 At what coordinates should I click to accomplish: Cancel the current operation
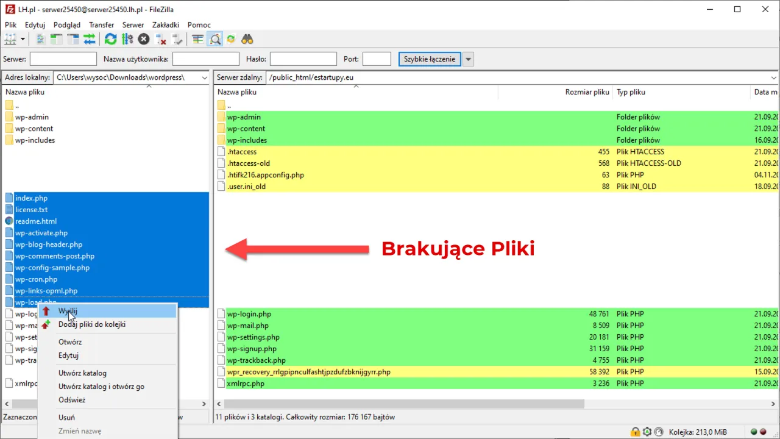pyautogui.click(x=143, y=39)
